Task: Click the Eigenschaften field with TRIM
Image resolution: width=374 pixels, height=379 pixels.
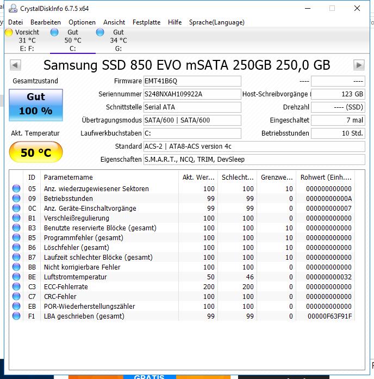Action: [x=254, y=160]
